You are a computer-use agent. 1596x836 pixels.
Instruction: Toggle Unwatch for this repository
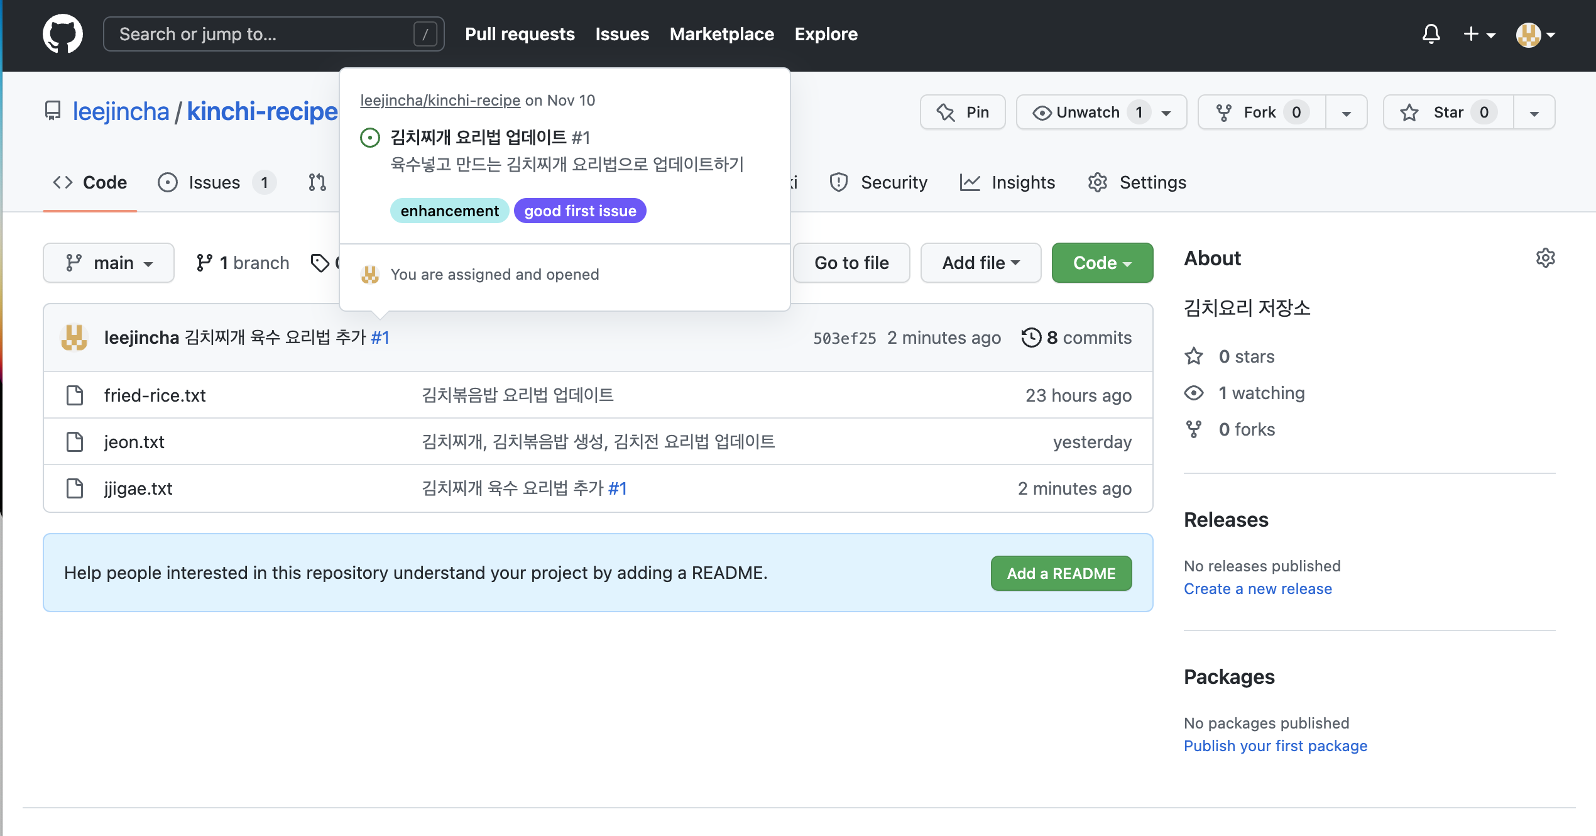click(x=1087, y=113)
